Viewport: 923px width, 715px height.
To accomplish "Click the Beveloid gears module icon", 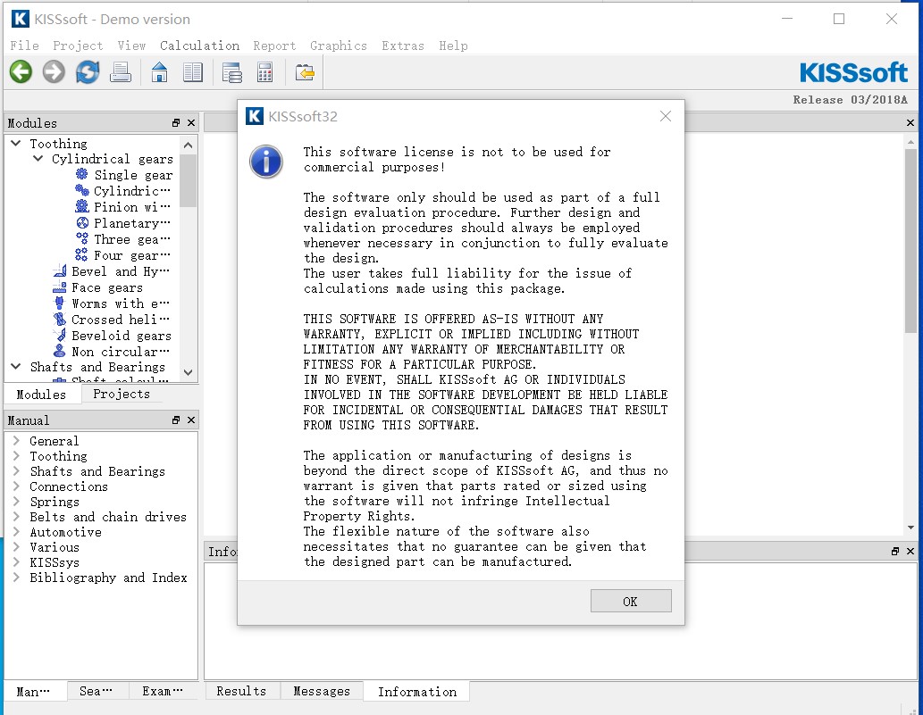I will tap(60, 335).
